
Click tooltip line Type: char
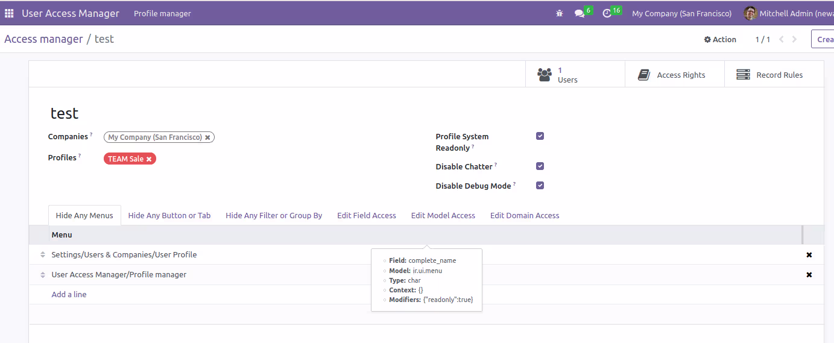pyautogui.click(x=405, y=280)
